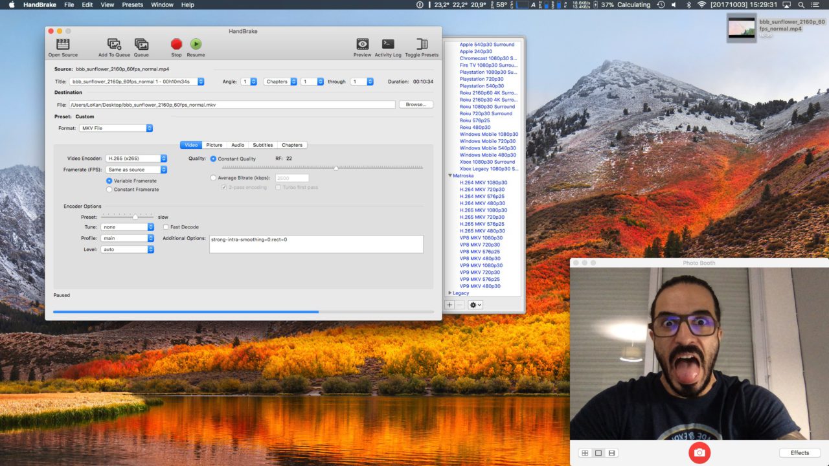Select Xbox 1080p30 Surround preset
The width and height of the screenshot is (829, 466).
[487, 162]
